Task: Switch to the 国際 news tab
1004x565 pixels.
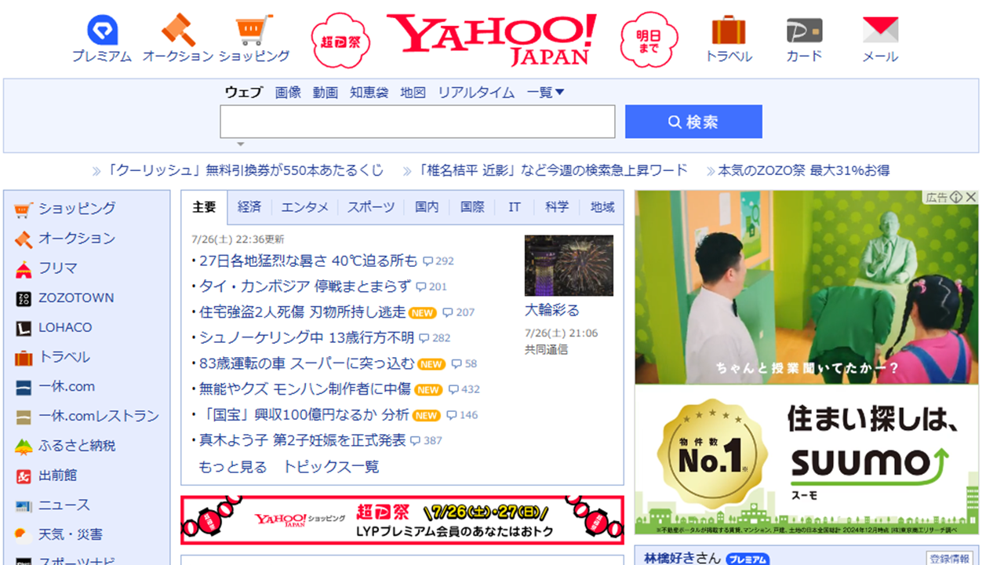Action: 472,207
